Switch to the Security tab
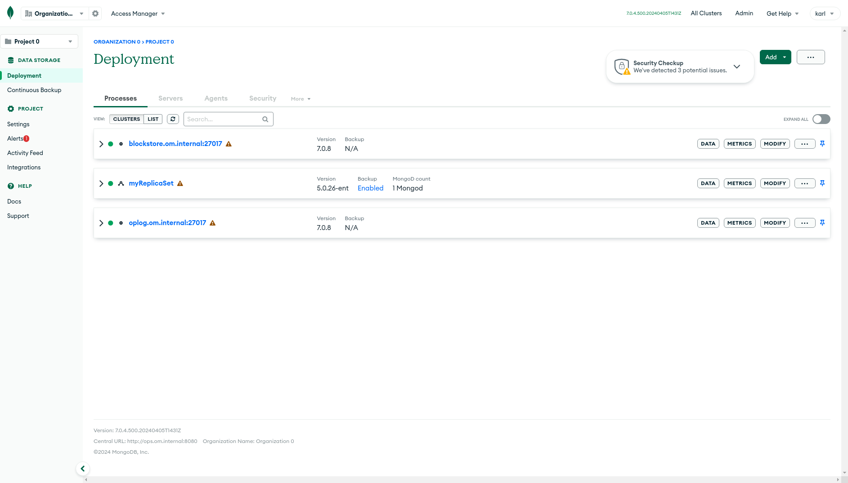848x483 pixels. (x=263, y=98)
